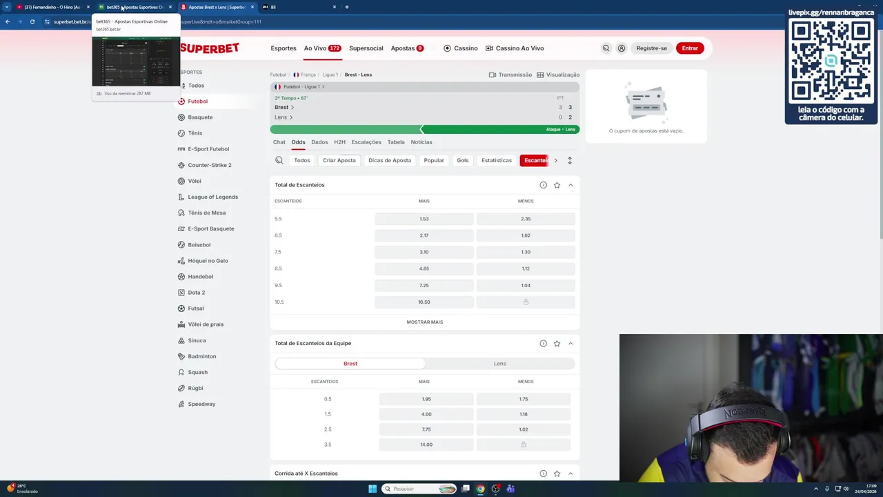
Task: Open Windows Start menu
Action: click(x=373, y=489)
